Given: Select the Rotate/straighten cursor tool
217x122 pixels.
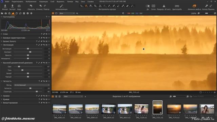Looking at the screenshot, I should pyautogui.click(x=100, y=6).
